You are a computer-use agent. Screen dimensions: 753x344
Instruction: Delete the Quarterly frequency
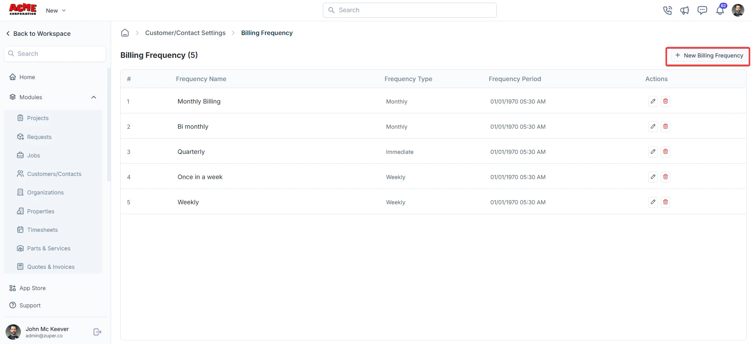[x=665, y=152]
